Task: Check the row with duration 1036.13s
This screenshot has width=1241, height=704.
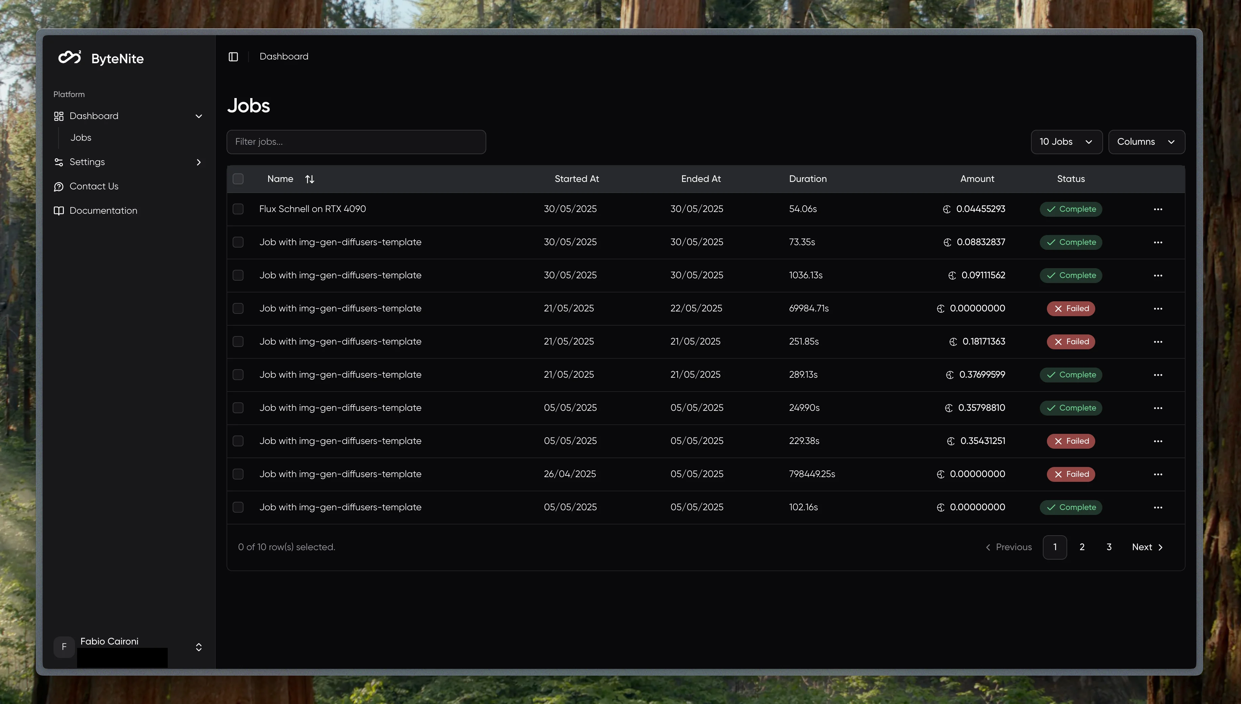Action: tap(238, 275)
